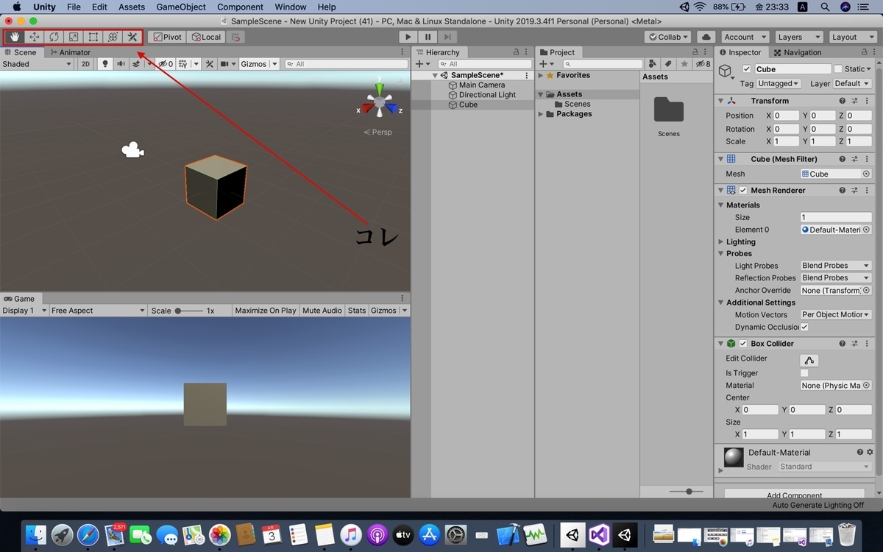Uncheck Dynamic Occlusion checkbox
The width and height of the screenshot is (883, 552).
pos(804,327)
